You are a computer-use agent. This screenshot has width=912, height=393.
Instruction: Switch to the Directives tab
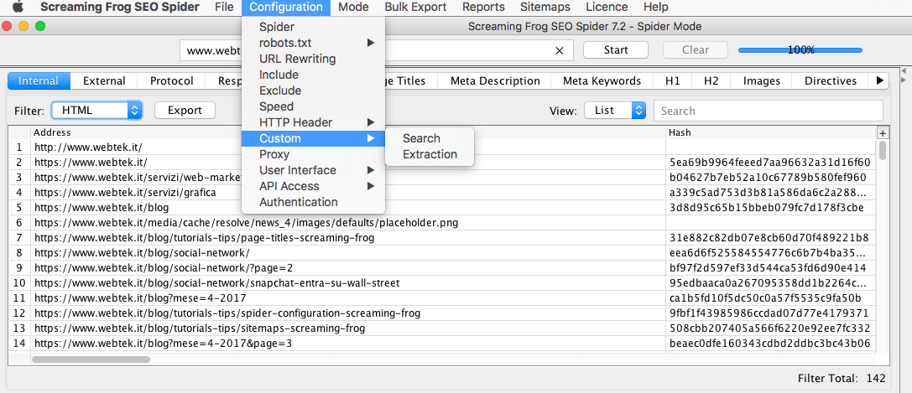coord(831,80)
